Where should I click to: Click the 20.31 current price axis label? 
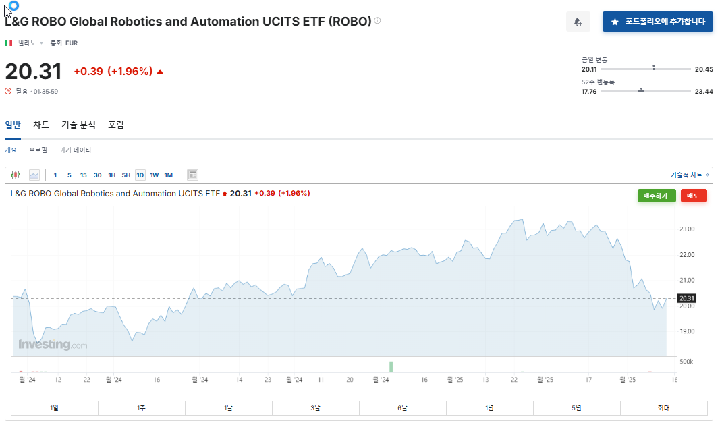tap(686, 298)
